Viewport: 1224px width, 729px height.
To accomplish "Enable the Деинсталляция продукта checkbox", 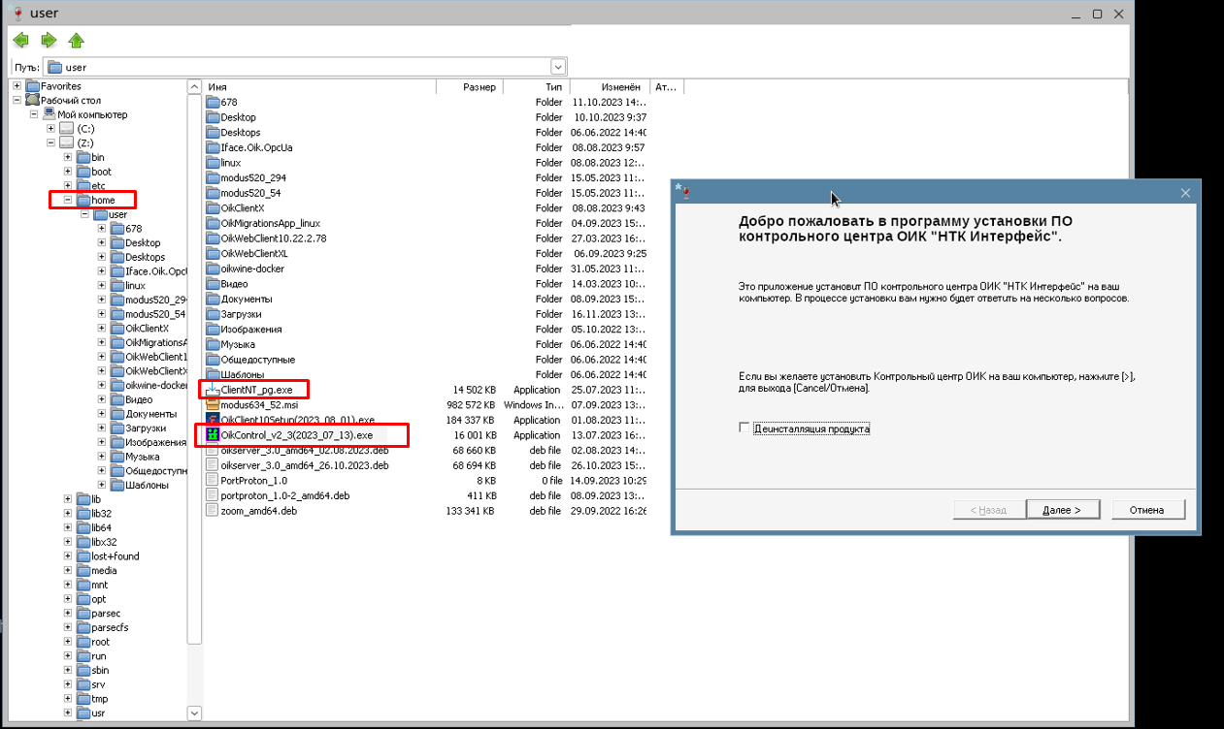I will point(744,428).
